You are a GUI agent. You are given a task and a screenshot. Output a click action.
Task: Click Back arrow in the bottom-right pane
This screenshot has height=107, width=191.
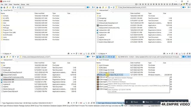pyautogui.click(x=97, y=57)
